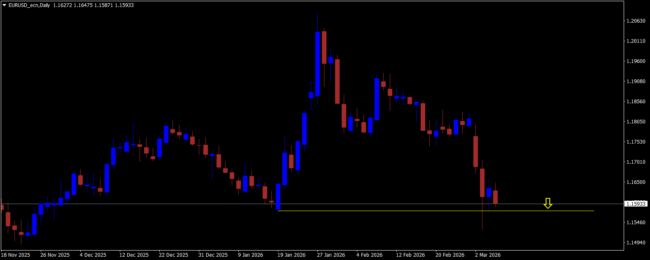
Task: Click the 1.17530 price axis label
Action: [x=636, y=142]
